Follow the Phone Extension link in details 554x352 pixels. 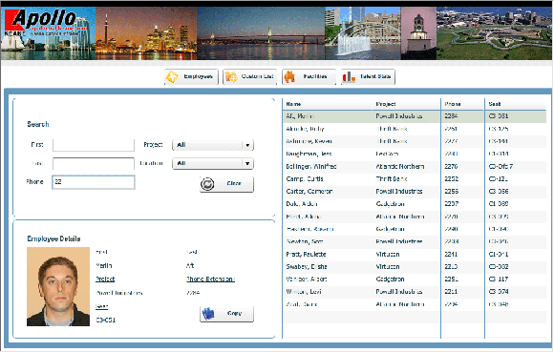[x=210, y=279]
